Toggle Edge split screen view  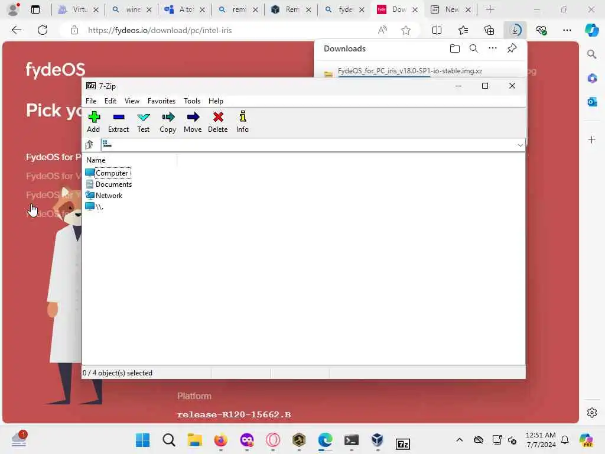437,30
